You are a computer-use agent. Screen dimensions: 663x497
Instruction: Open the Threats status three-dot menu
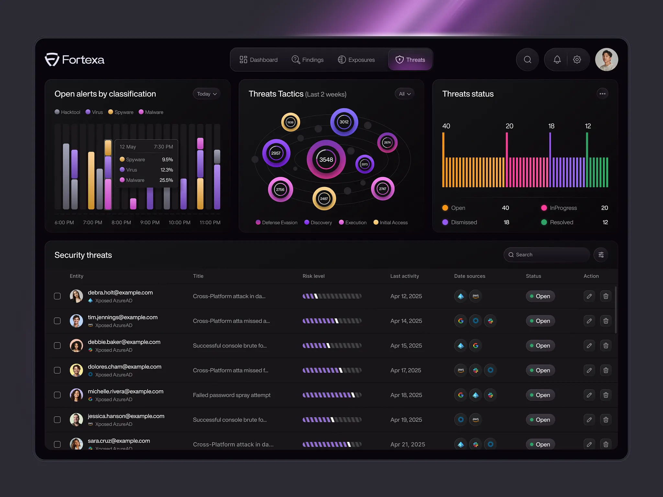tap(602, 94)
